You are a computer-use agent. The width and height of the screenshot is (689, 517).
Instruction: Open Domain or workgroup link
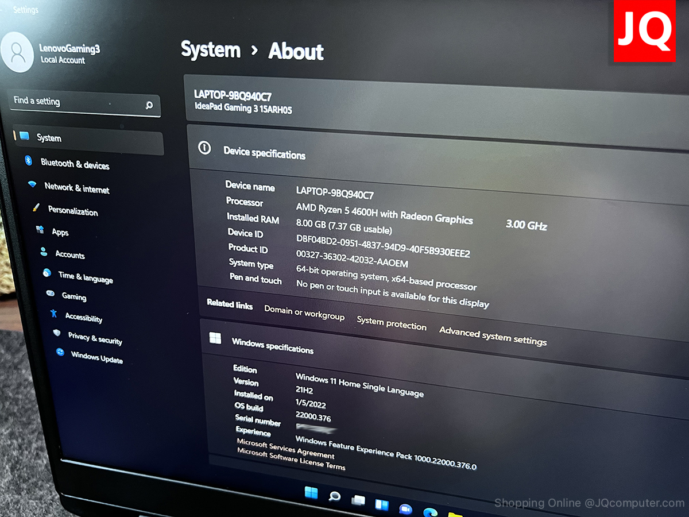coord(304,313)
